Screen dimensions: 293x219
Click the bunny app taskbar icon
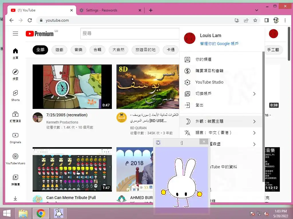point(59,213)
